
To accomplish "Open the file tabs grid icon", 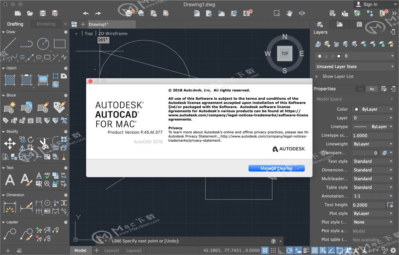I will [x=74, y=24].
